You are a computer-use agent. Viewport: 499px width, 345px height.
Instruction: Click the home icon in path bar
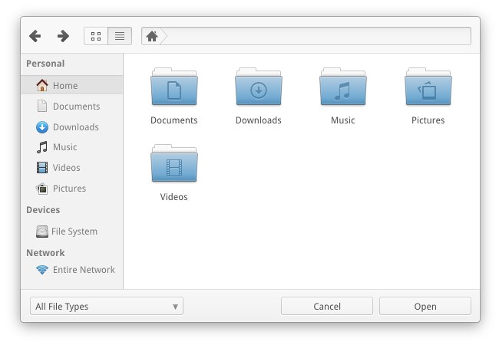point(152,36)
